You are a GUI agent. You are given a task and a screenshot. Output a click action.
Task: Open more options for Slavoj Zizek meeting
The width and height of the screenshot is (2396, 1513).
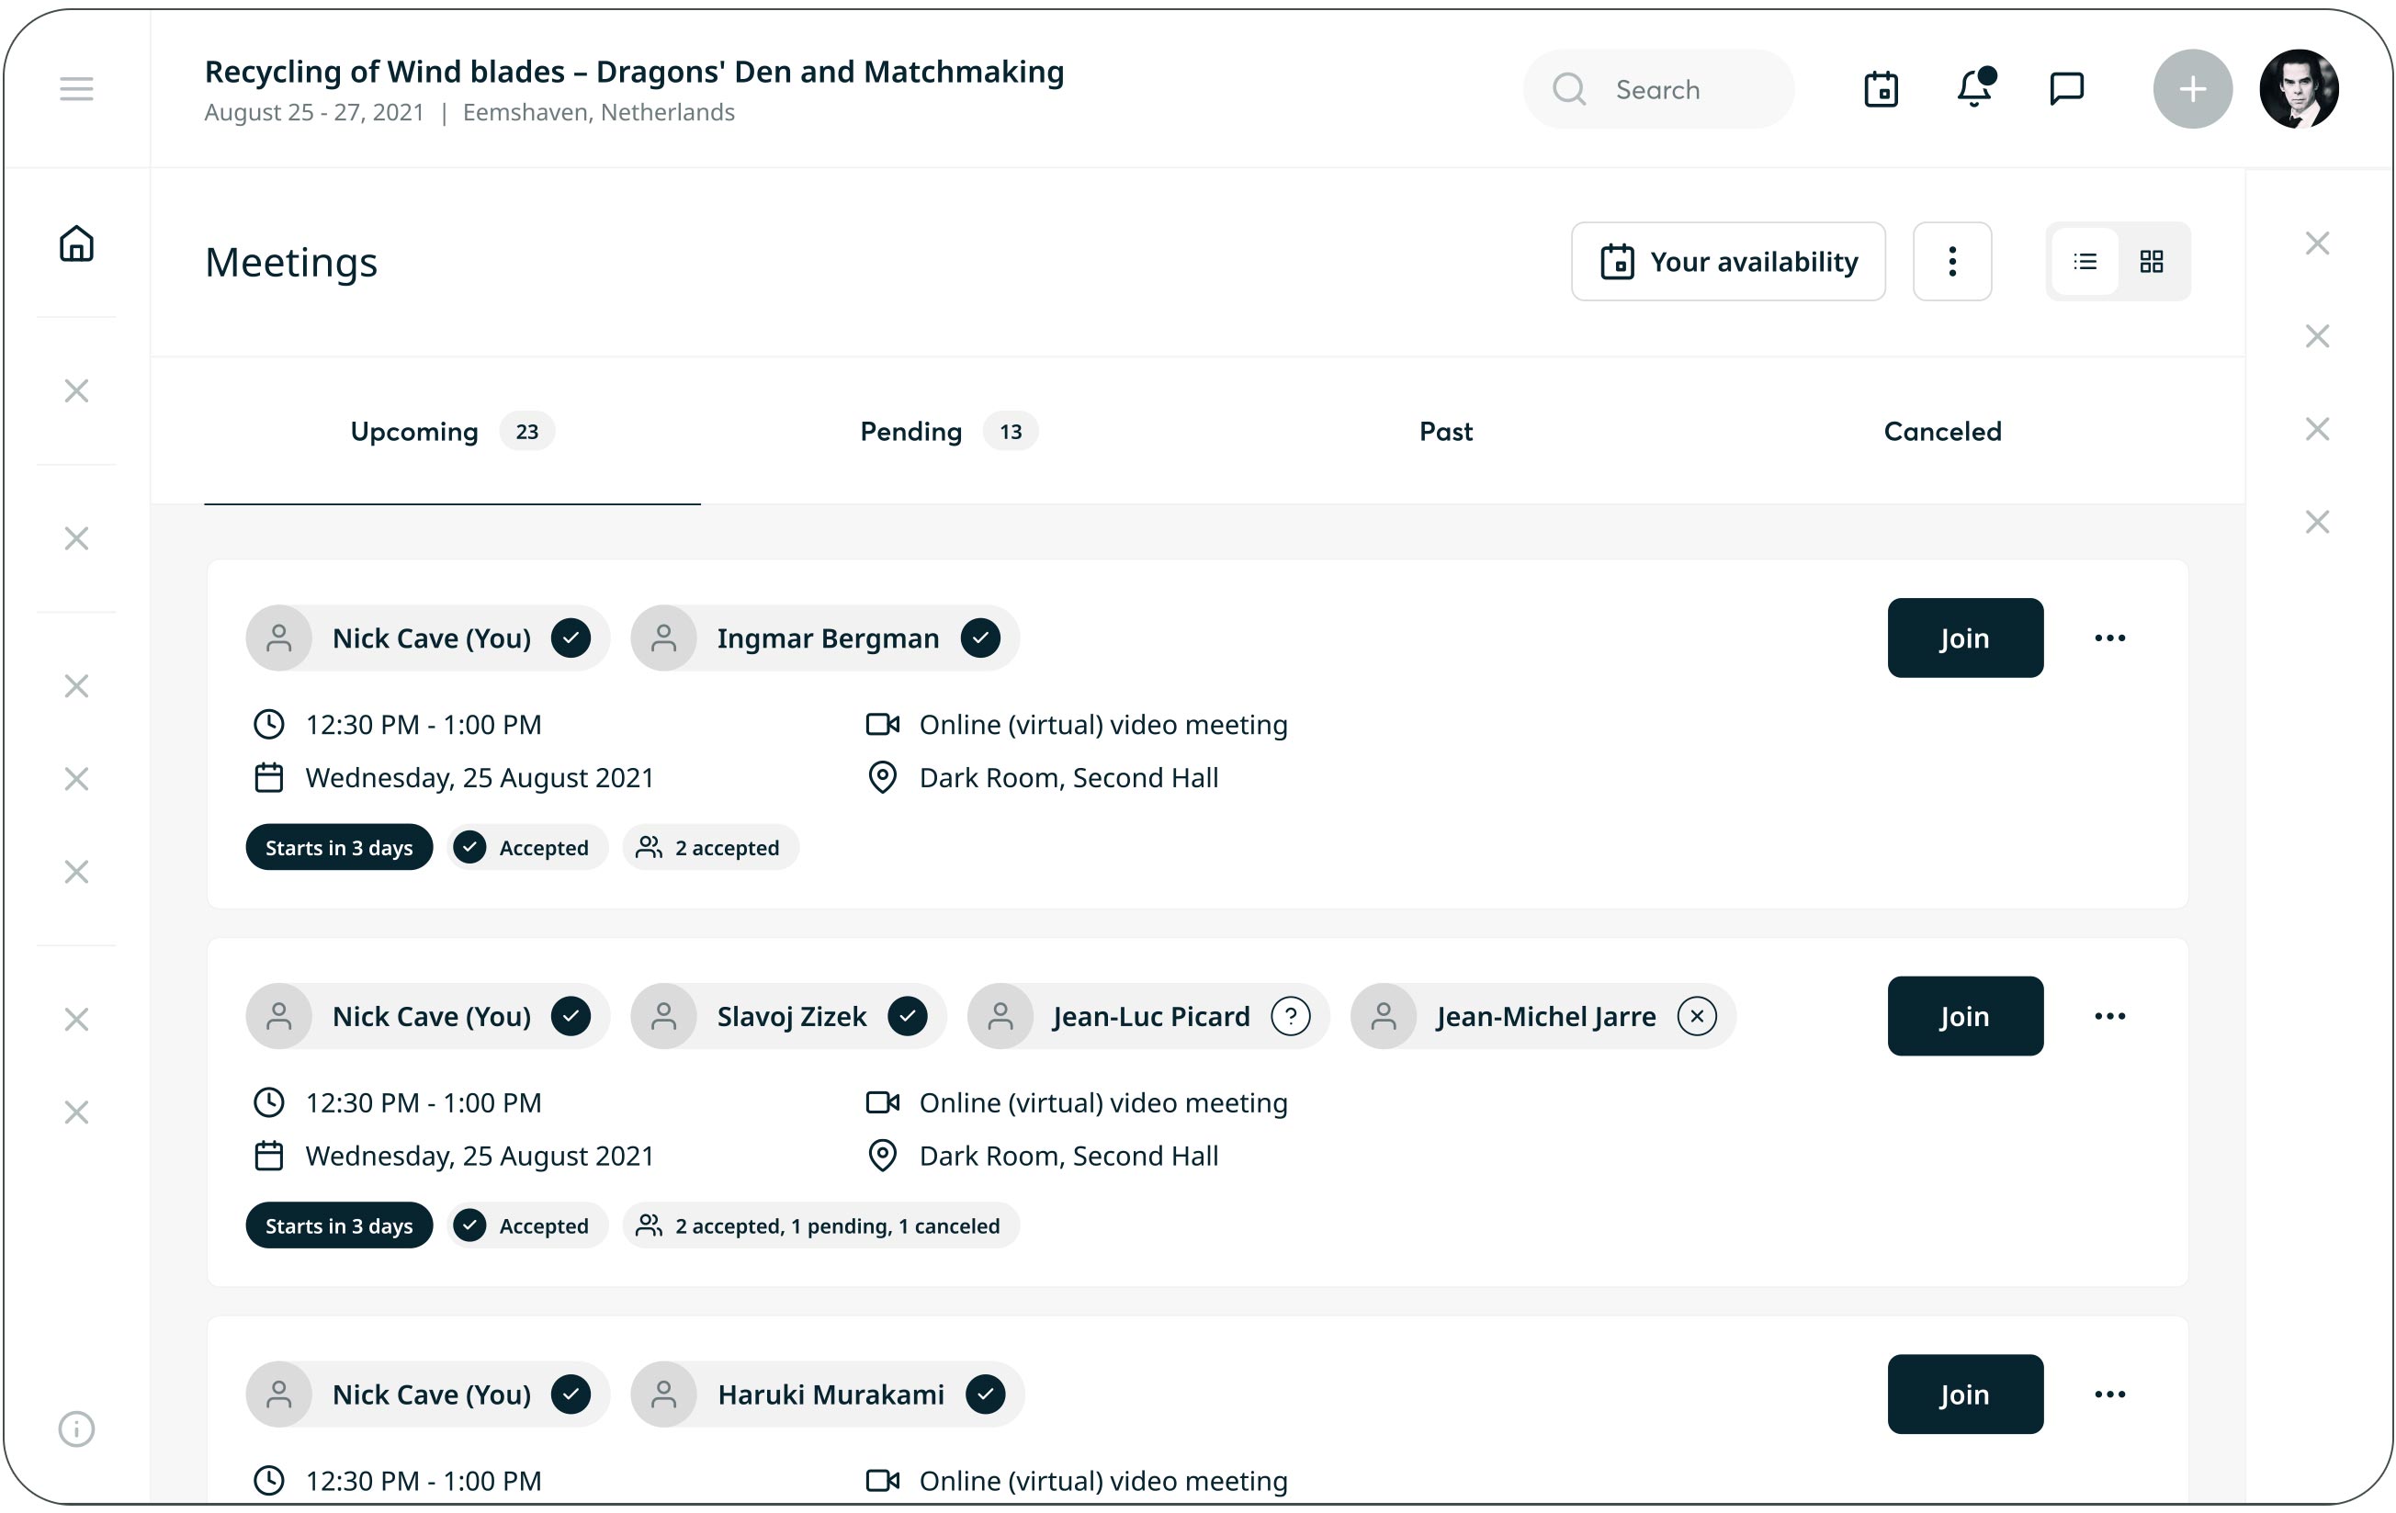click(x=2109, y=1017)
